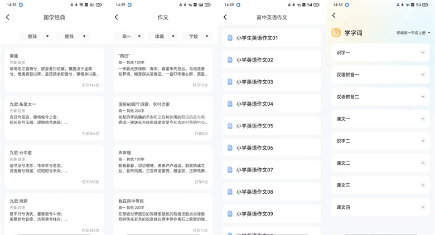Expand the 汉语拼音一 section
The height and width of the screenshot is (235, 435).
click(423, 74)
